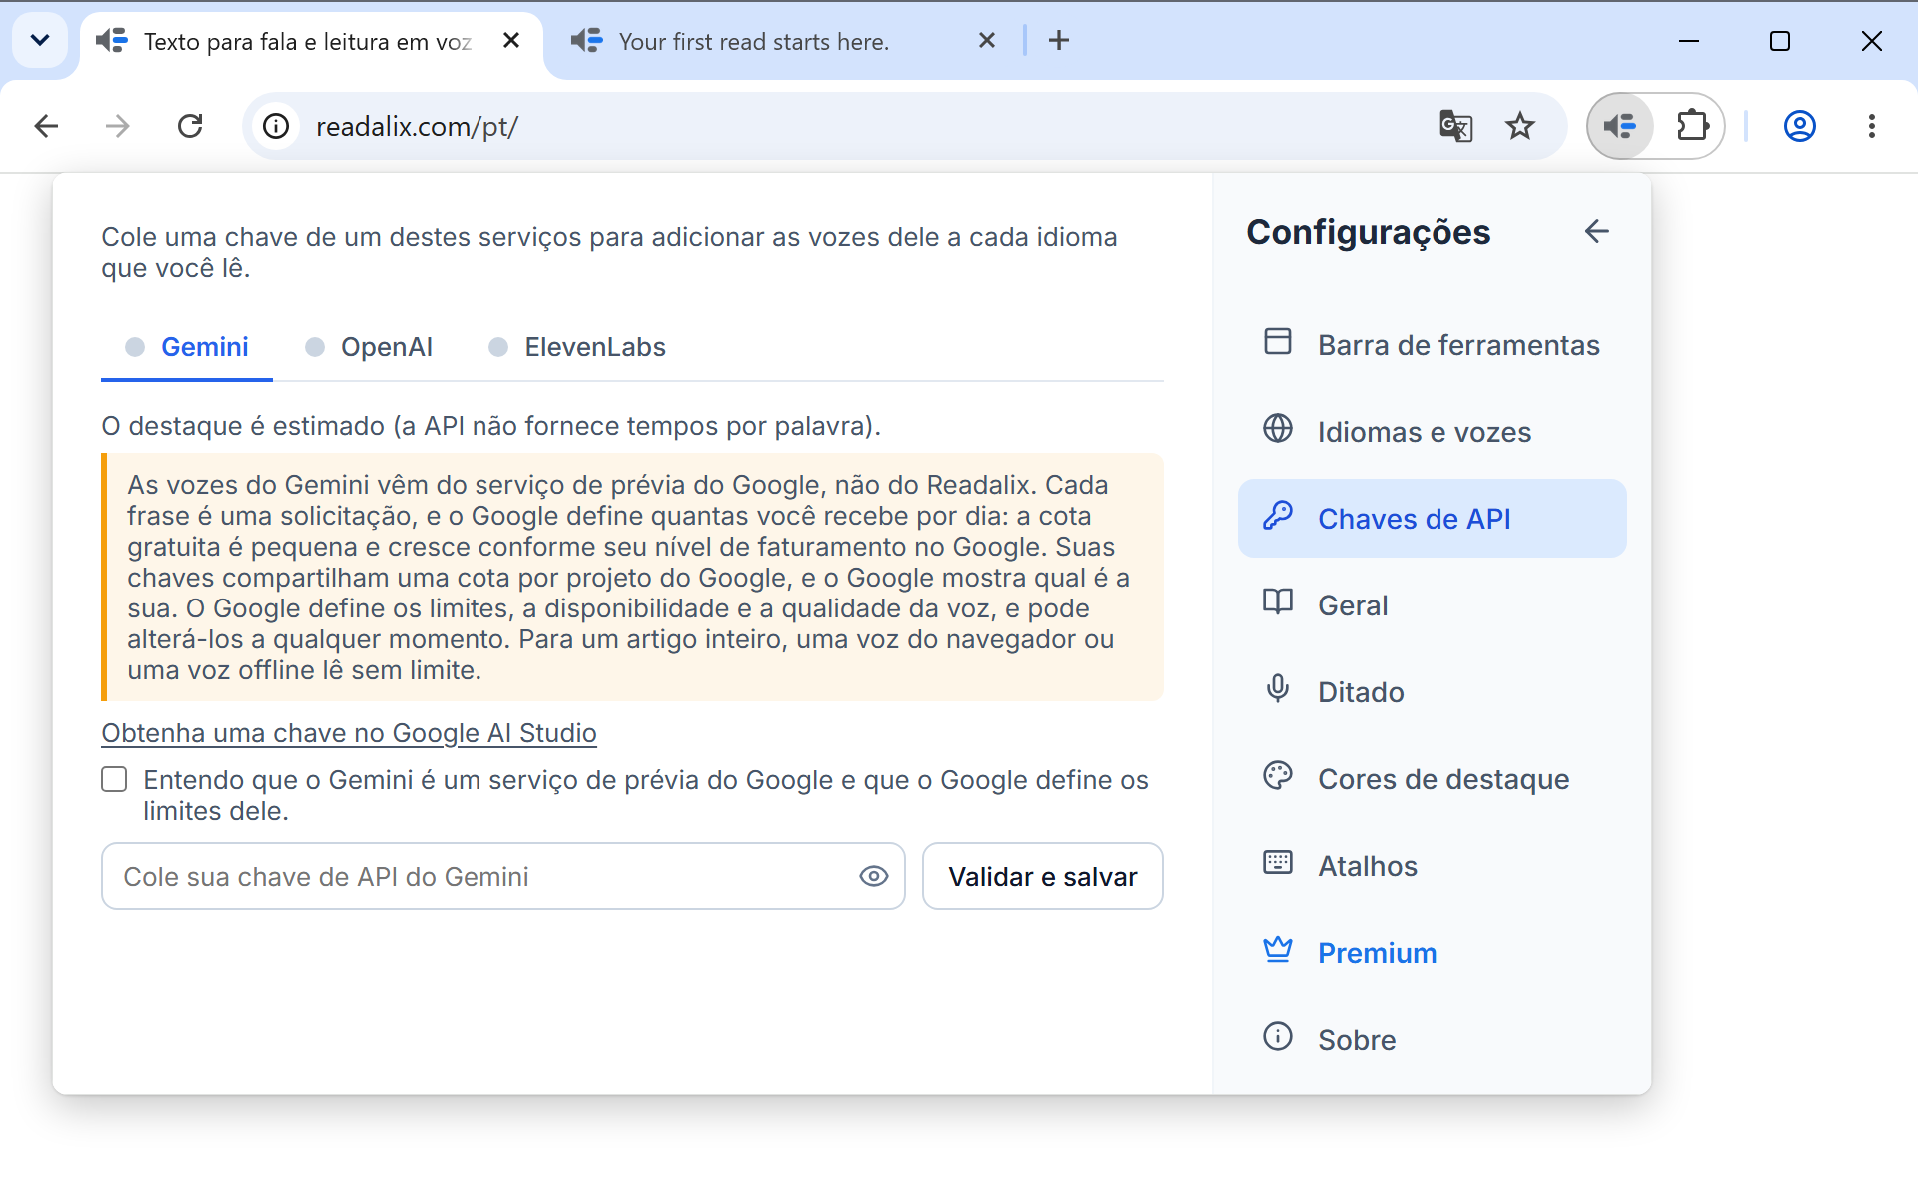Open Cores de destaque palette settings
This screenshot has height=1199, width=1918.
pyautogui.click(x=1432, y=779)
